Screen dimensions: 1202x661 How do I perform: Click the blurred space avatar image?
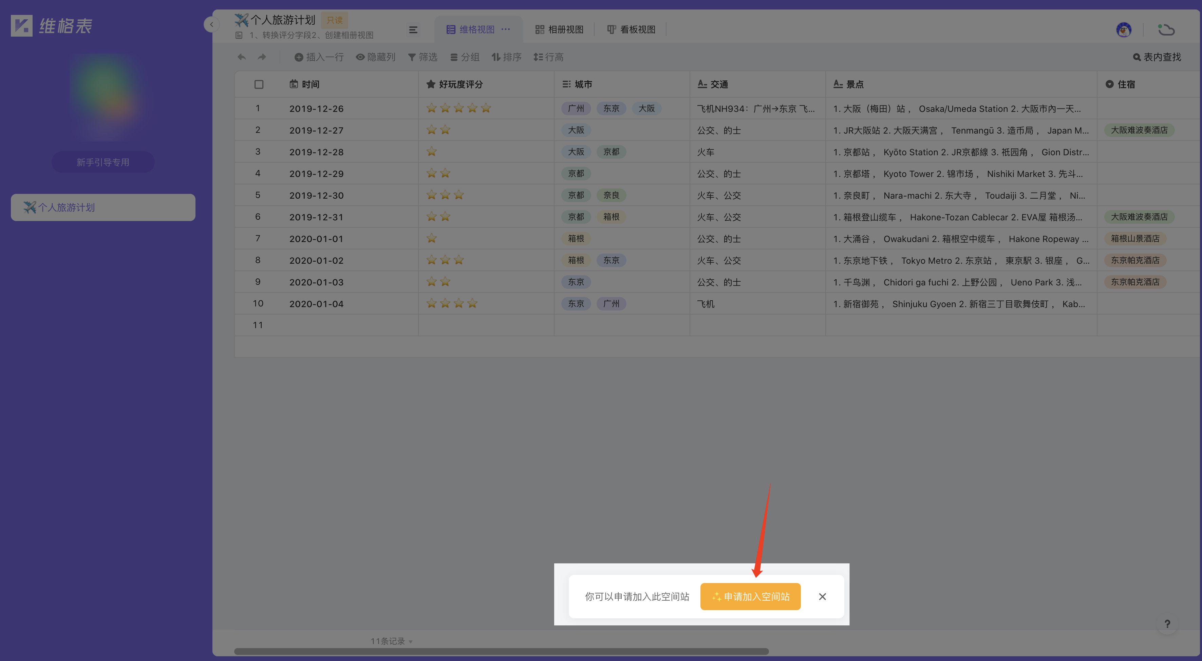click(x=104, y=97)
